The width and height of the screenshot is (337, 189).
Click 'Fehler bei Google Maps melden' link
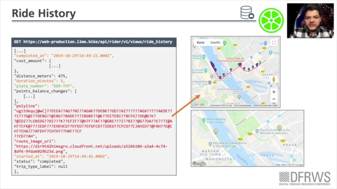click(x=266, y=105)
